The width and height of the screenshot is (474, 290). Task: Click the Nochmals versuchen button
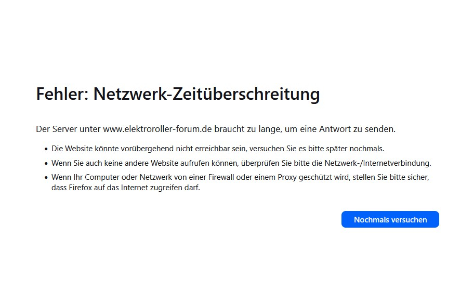click(x=390, y=219)
